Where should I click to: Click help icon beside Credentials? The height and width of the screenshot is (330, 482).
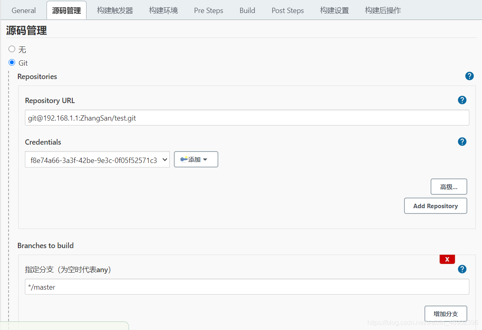(x=462, y=142)
